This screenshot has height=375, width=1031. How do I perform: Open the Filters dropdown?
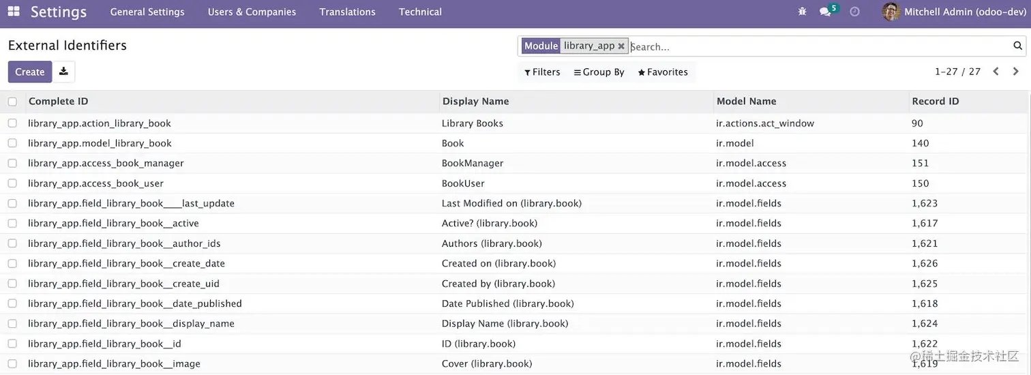coord(542,72)
